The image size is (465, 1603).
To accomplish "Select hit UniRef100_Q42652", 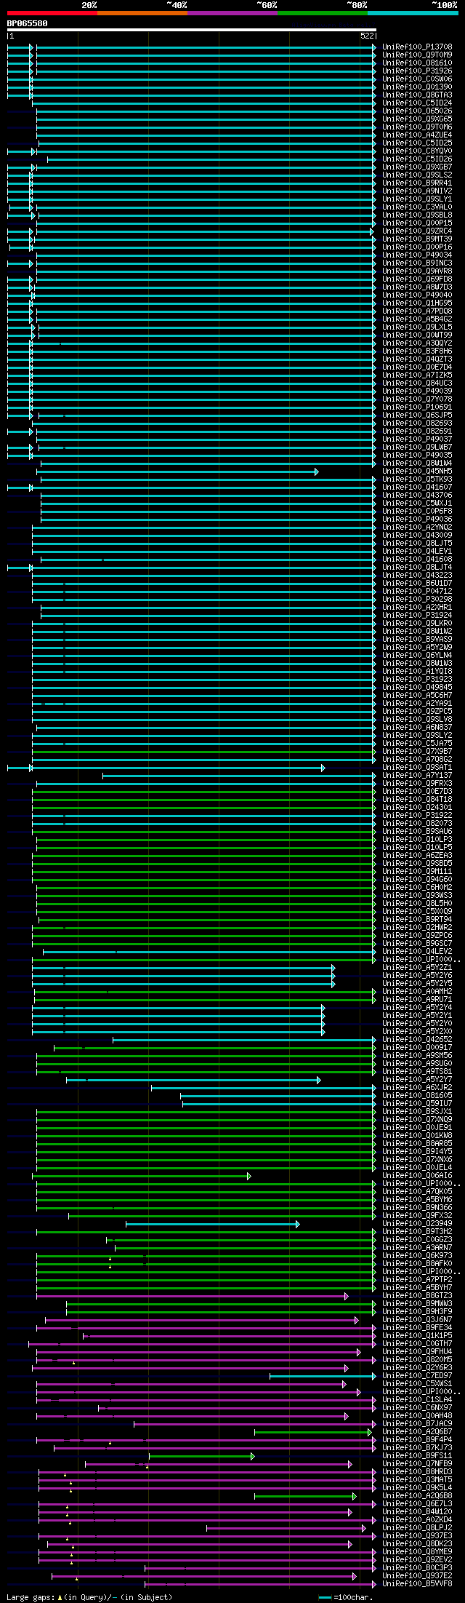I will 417,1040.
